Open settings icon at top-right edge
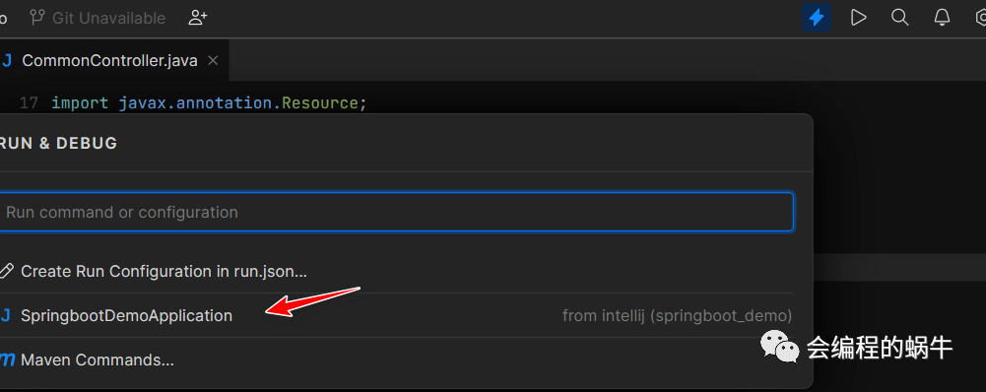 click(x=980, y=18)
